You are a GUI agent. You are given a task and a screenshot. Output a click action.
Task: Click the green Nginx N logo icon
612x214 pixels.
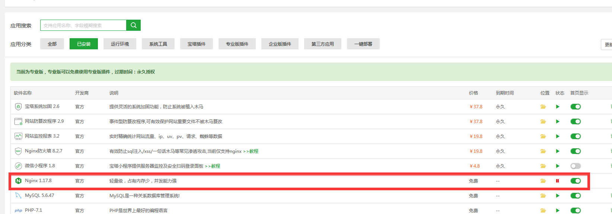click(x=18, y=181)
